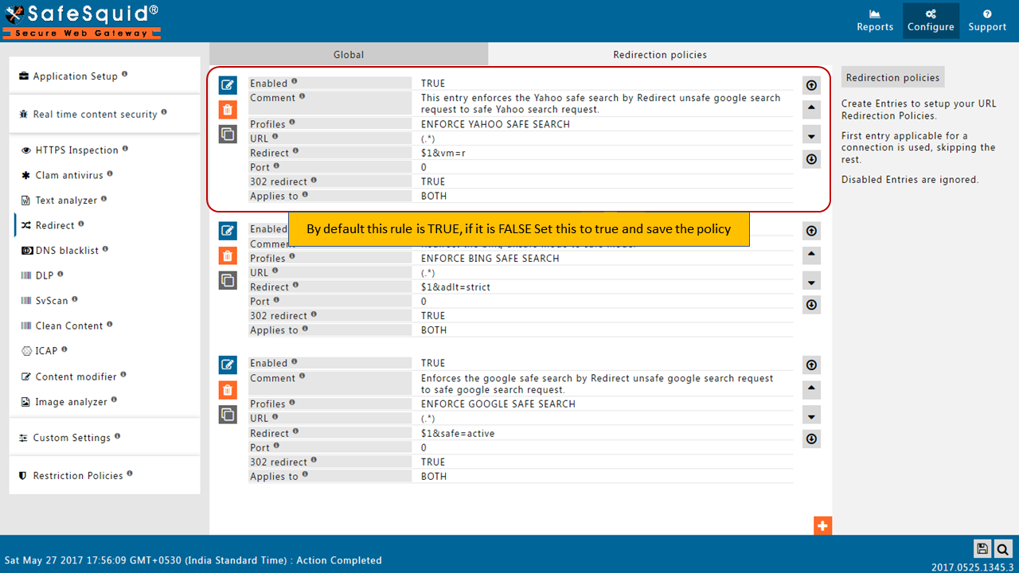Viewport: 1019px width, 573px height.
Task: Open the Reports section
Action: (x=875, y=21)
